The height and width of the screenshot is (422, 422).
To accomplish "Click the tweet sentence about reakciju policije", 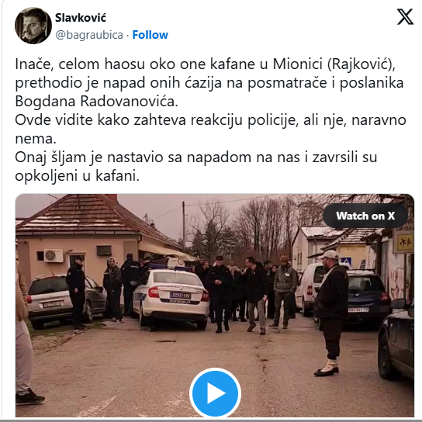I will [210, 130].
